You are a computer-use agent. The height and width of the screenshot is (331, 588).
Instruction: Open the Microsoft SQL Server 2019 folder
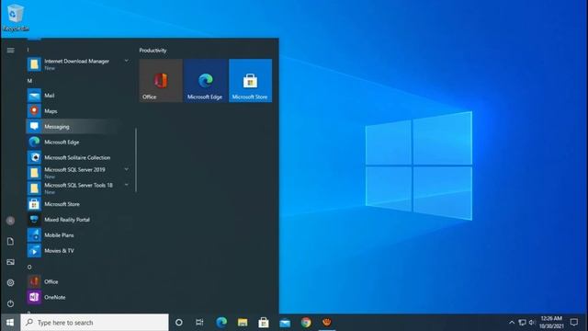79,173
